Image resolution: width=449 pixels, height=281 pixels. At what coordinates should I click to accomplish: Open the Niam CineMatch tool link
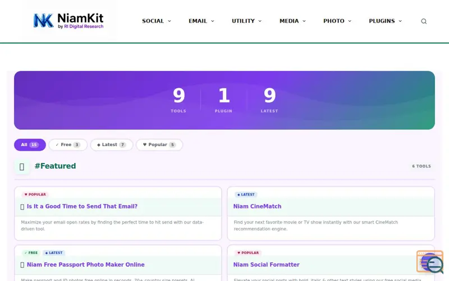pos(257,206)
